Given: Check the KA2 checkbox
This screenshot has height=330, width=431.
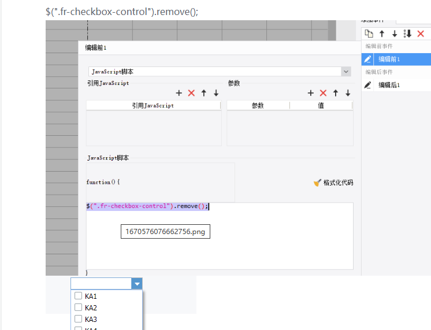Looking at the screenshot, I should (x=79, y=307).
